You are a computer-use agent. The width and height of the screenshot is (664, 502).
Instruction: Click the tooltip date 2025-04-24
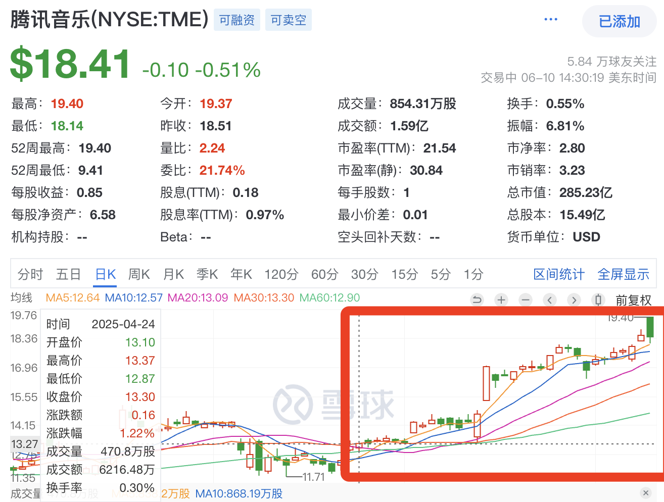(x=123, y=324)
